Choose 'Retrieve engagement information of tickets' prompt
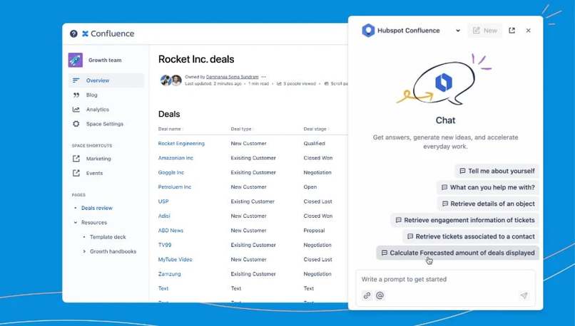This screenshot has width=575, height=326. [x=464, y=220]
